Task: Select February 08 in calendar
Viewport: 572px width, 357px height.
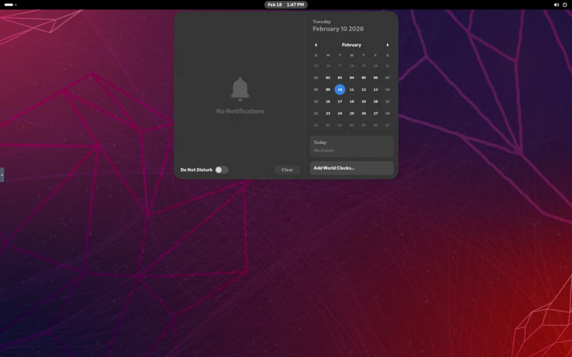Action: point(316,89)
